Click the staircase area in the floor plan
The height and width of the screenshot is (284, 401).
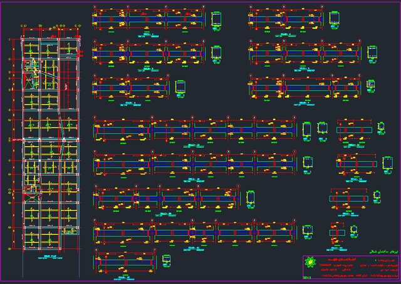(x=30, y=78)
